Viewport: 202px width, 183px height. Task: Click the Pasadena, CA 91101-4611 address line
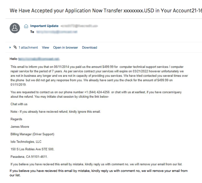[x=29, y=157]
